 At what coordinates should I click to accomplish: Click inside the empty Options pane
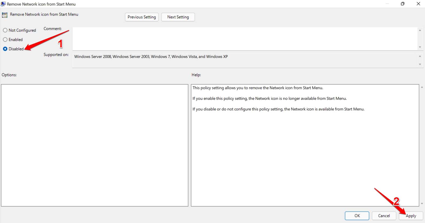95,145
